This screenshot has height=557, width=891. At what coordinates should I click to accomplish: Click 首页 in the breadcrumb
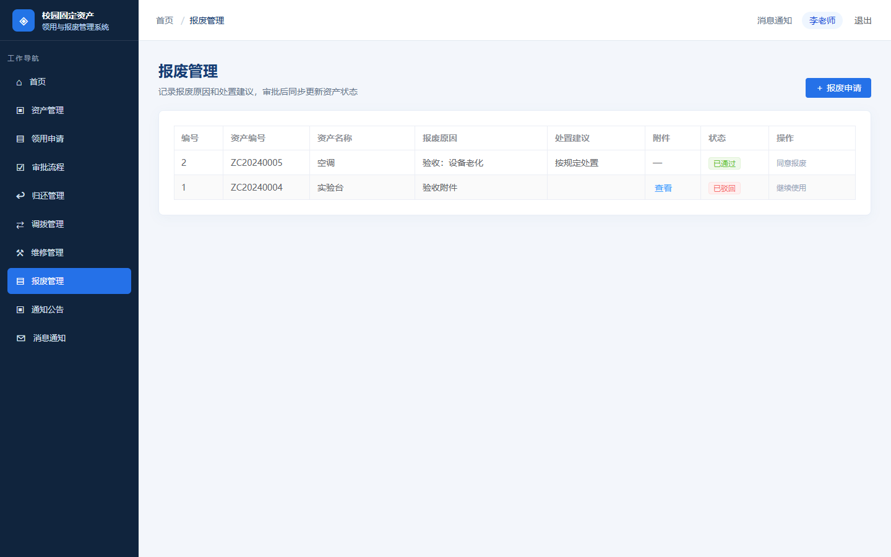(165, 20)
